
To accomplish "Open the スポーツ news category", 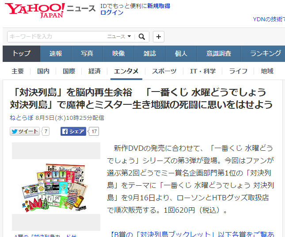I will 164,71.
